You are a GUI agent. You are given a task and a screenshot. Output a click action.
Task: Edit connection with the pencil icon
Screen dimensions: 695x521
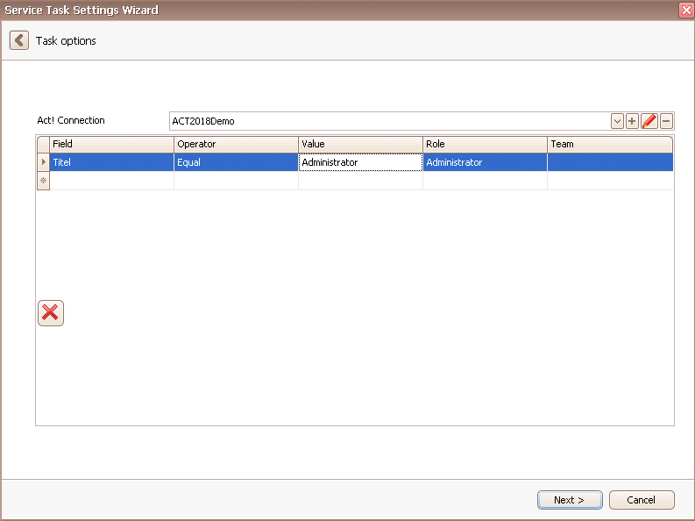pyautogui.click(x=649, y=121)
